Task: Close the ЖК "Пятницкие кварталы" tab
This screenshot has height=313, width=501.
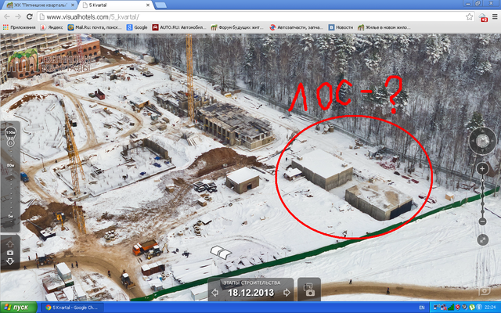Action: tap(73, 5)
